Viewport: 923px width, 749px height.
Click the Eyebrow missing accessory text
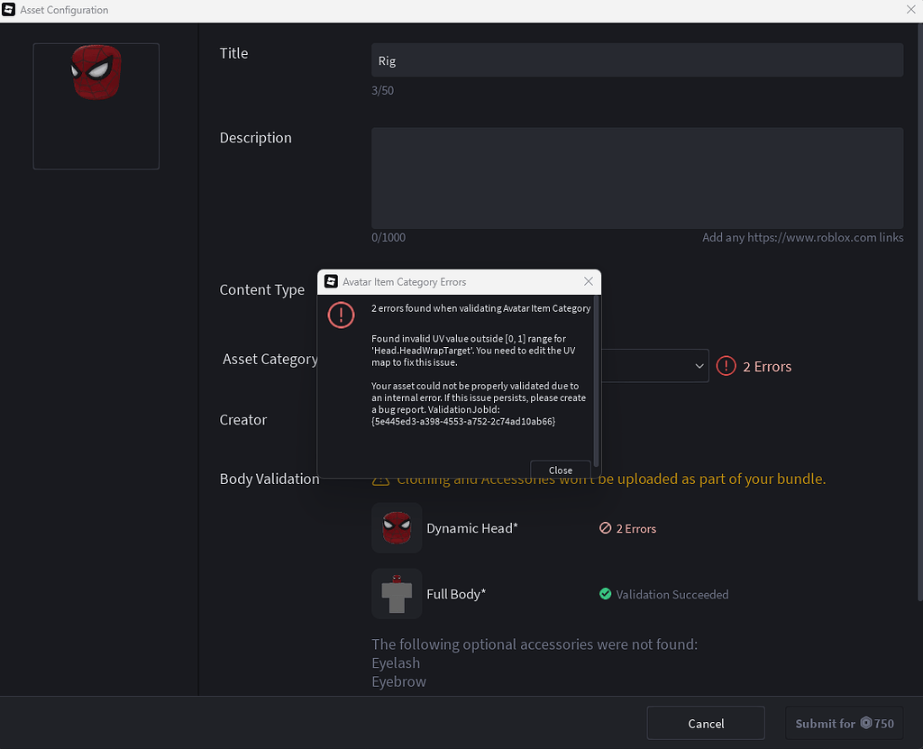(x=399, y=682)
